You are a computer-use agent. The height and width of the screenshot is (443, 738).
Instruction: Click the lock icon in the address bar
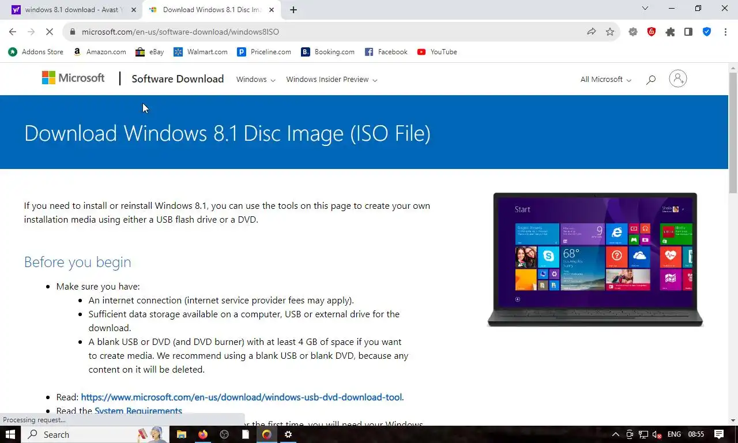[x=72, y=32]
